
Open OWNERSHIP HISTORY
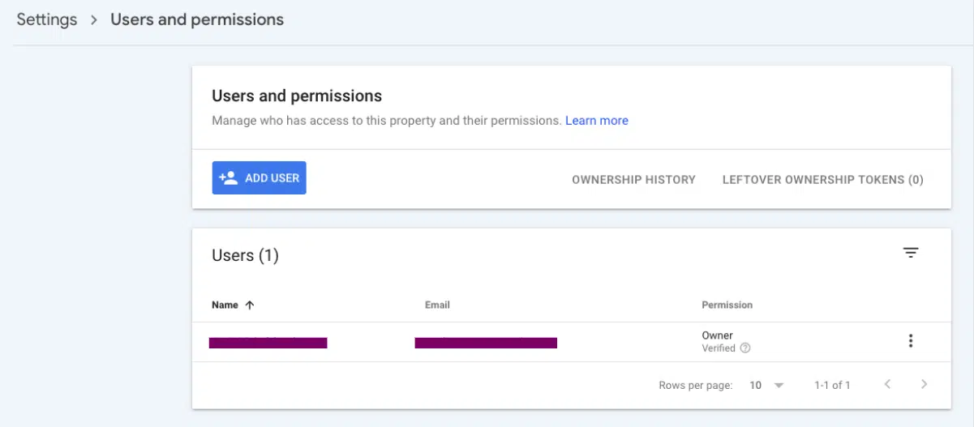click(x=633, y=180)
